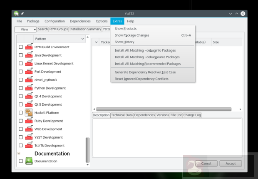The height and width of the screenshot is (179, 258).
Task: Check the devel_python3 checkbox
Action: tap(20, 80)
